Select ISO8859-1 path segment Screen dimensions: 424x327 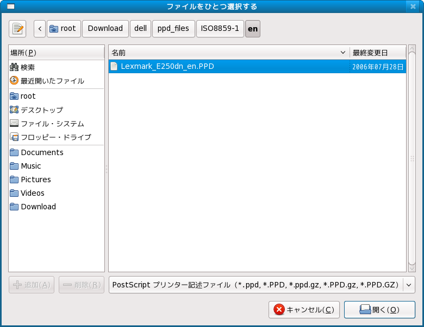(220, 29)
